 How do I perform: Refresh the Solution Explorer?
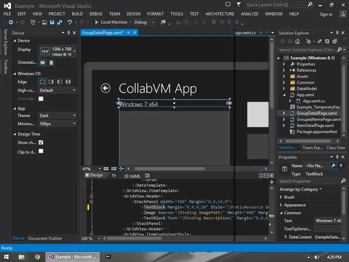coord(327,41)
